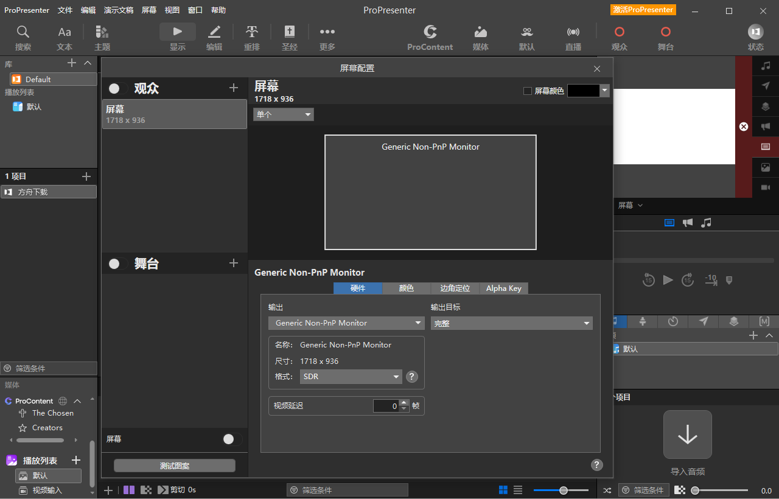Viewport: 779px width, 499px height.
Task: Close the 屏幕配置 dialog
Action: (597, 69)
